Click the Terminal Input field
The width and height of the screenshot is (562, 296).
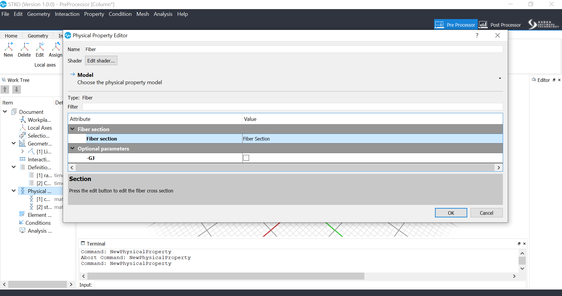310,285
